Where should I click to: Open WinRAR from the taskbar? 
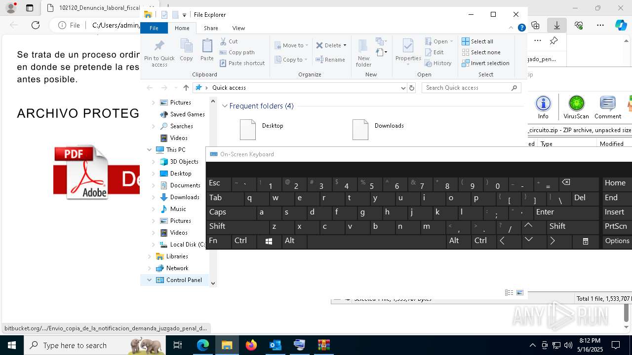(x=323, y=345)
